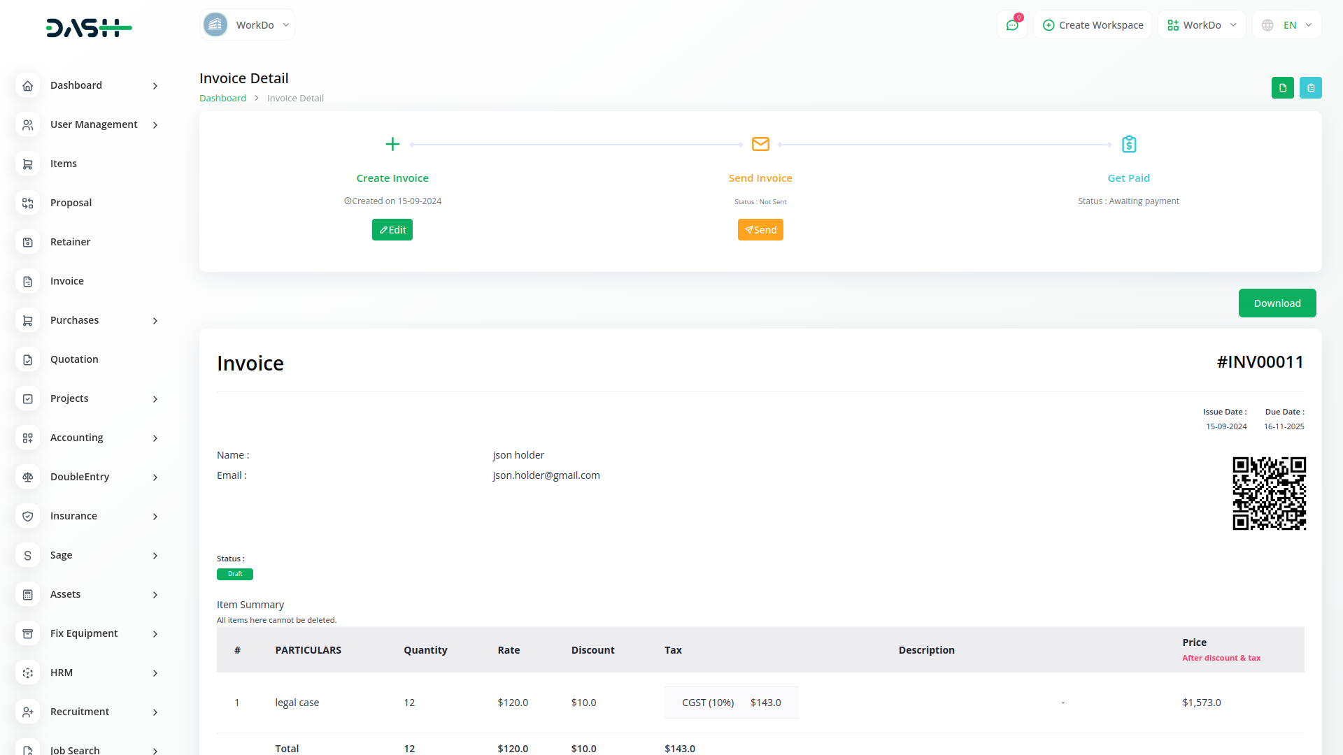Click the Create Invoice plus icon
1343x755 pixels.
tap(392, 144)
